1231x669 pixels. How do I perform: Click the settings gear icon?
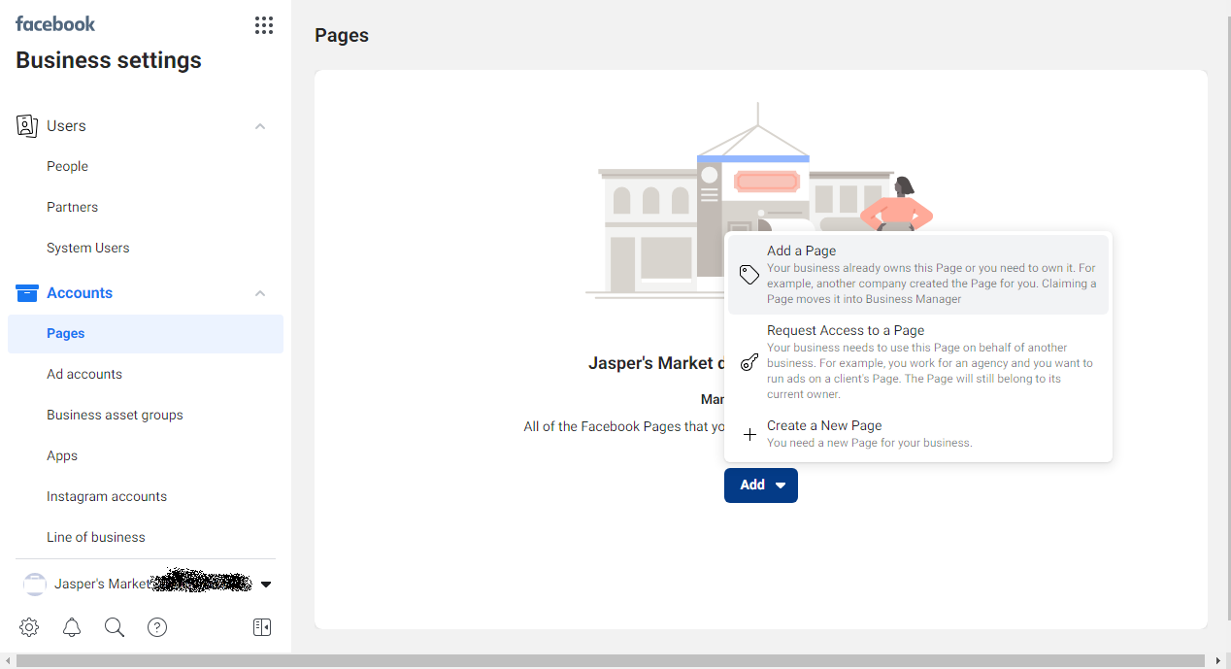click(x=29, y=627)
